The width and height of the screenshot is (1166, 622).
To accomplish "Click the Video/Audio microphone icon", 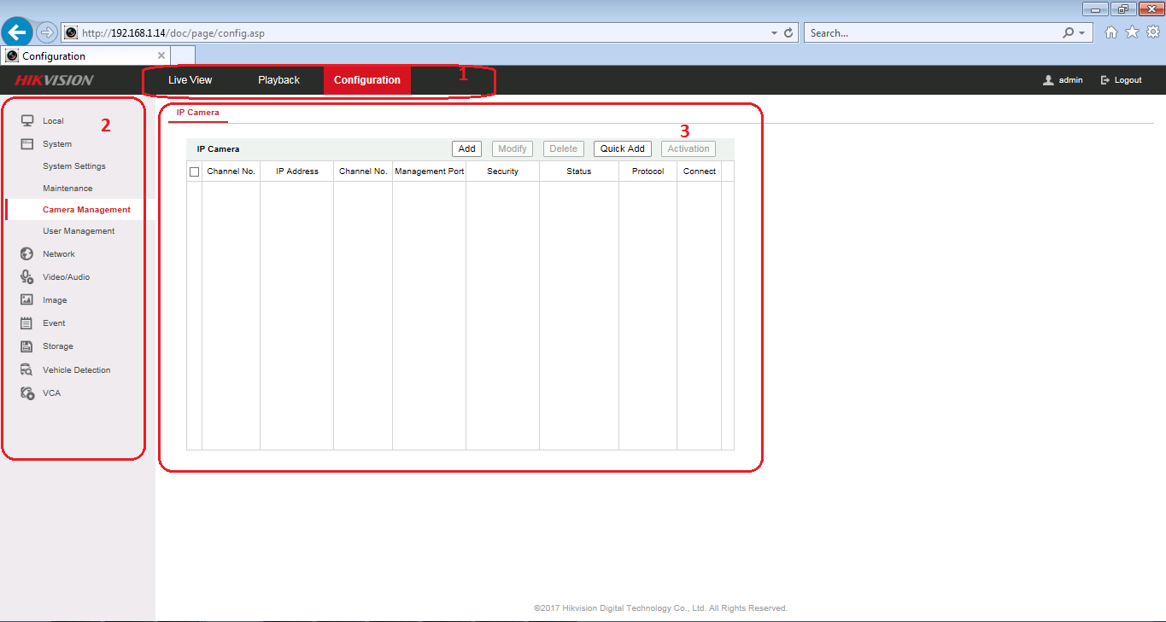I will (27, 277).
